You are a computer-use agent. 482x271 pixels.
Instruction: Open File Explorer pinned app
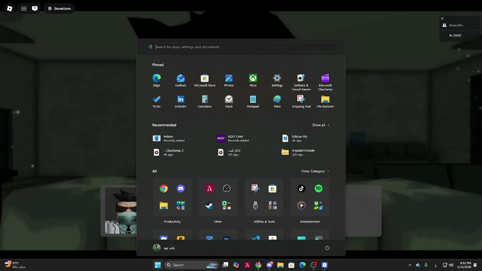pyautogui.click(x=325, y=102)
